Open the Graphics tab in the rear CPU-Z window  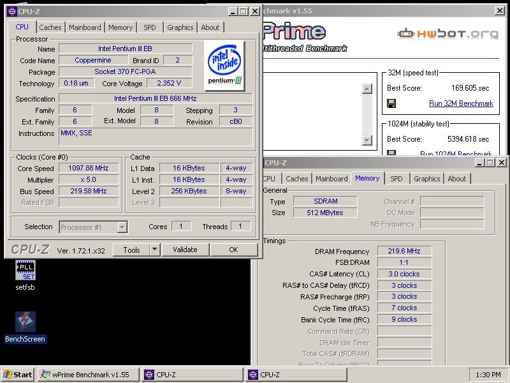[426, 179]
